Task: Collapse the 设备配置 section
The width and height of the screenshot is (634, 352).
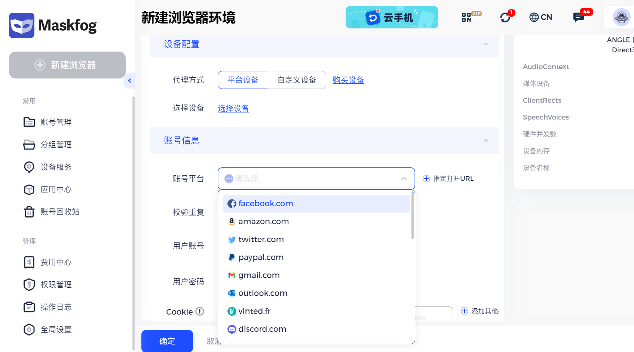Action: (x=486, y=44)
